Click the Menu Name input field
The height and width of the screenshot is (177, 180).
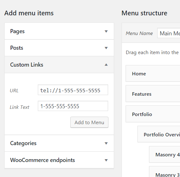pyautogui.click(x=169, y=33)
